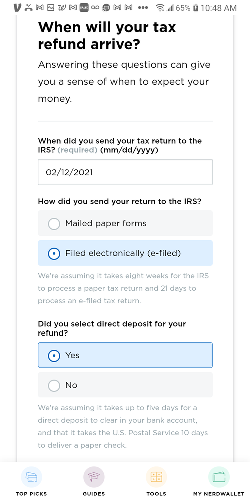Screen dimensions: 250x501
Task: Edit the tax return date field
Action: pos(125,172)
